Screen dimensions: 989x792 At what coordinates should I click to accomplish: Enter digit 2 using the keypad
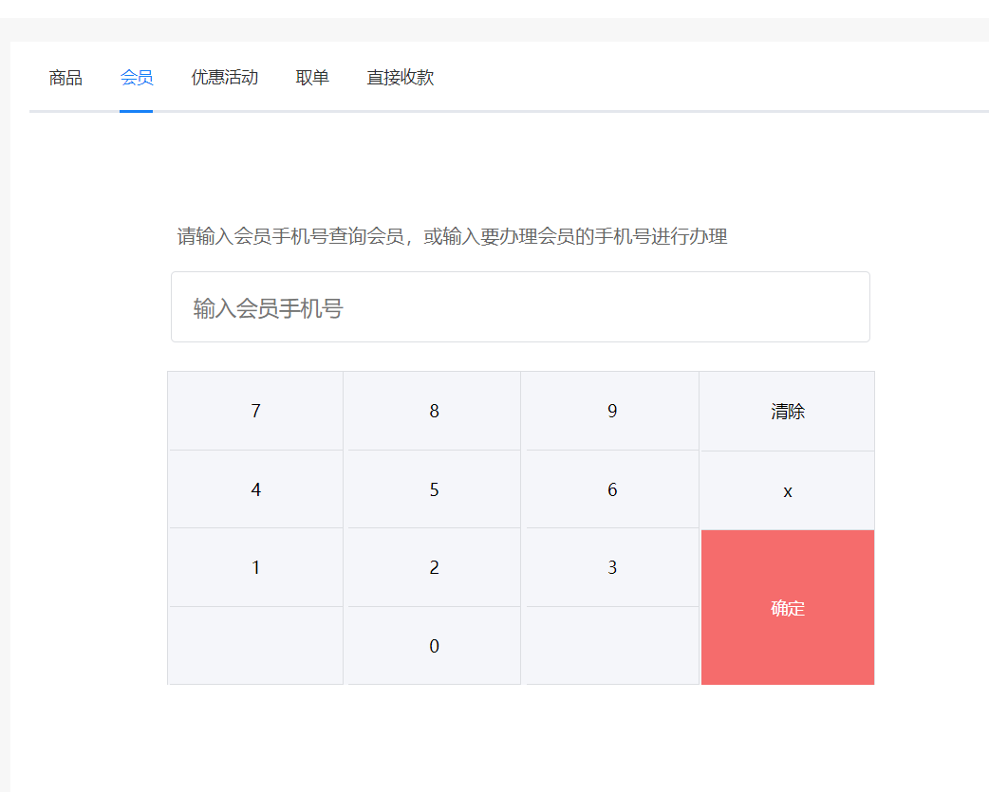(434, 567)
